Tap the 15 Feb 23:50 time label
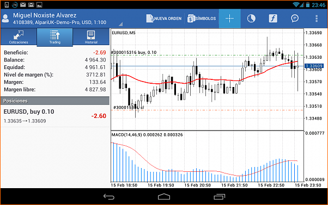328x205 pixels. 308,185
